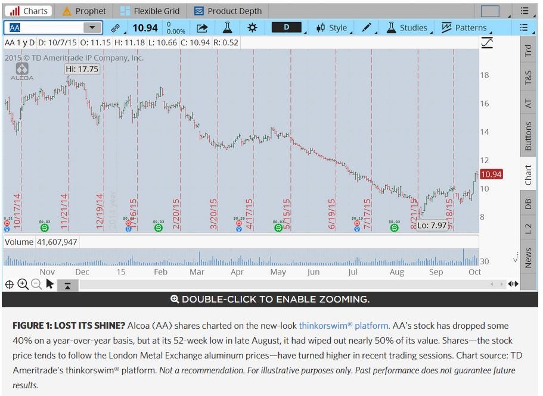The width and height of the screenshot is (543, 396).
Task: Click the Lo: 7.97 price bubble
Action: pos(432,226)
